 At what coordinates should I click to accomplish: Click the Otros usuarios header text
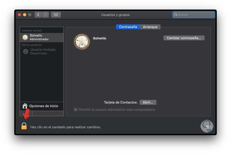click(x=32, y=45)
